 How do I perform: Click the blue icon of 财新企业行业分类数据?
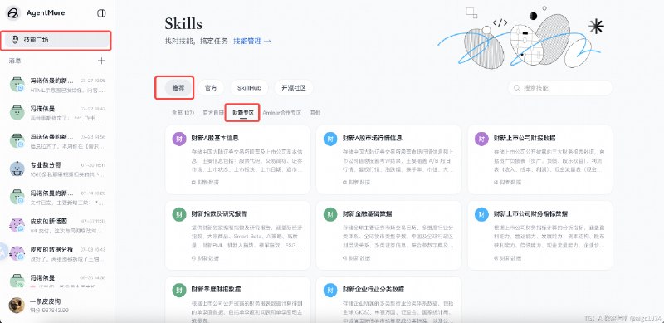[x=330, y=290]
